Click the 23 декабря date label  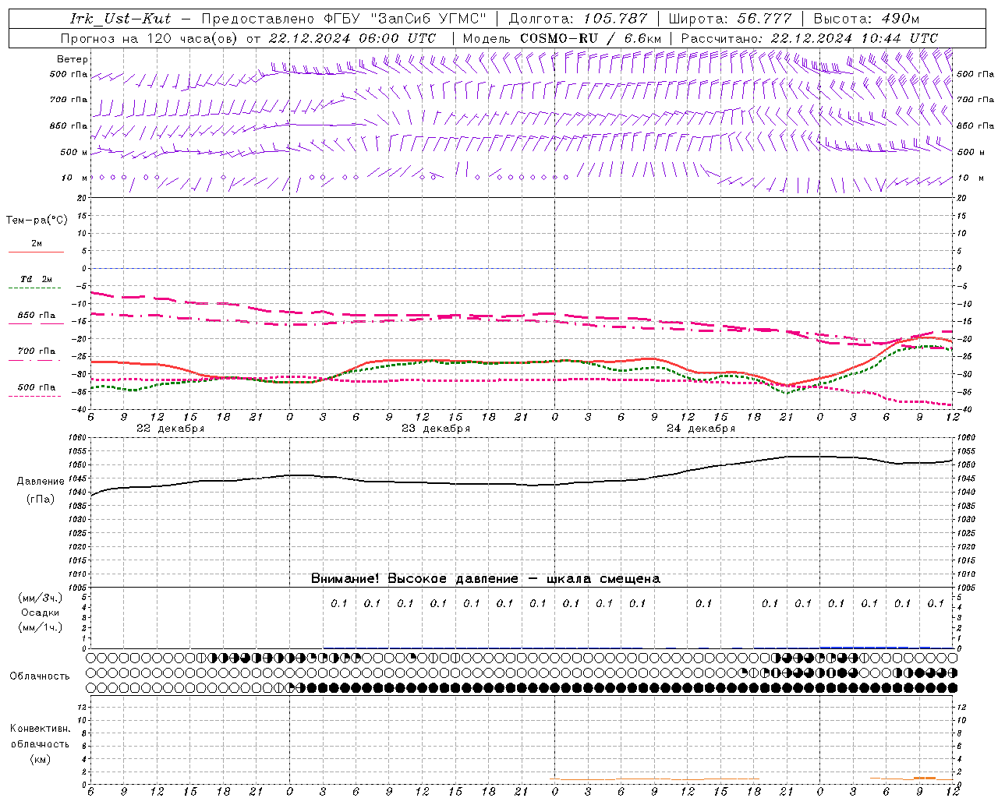[436, 429]
